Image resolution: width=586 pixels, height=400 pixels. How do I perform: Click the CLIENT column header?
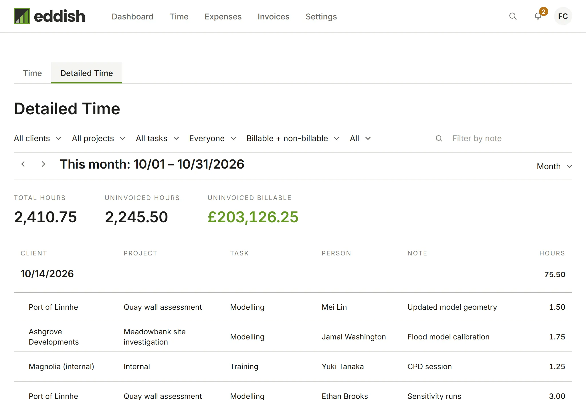tap(34, 253)
